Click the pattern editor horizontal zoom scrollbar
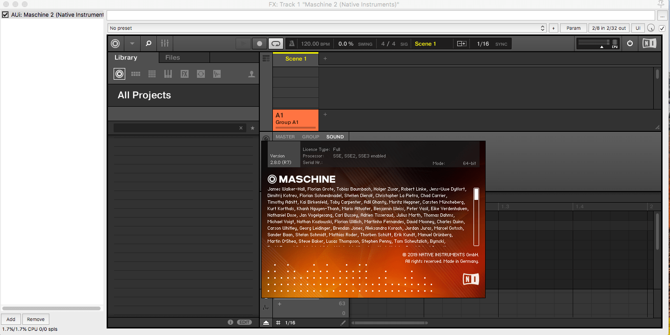 (390, 322)
